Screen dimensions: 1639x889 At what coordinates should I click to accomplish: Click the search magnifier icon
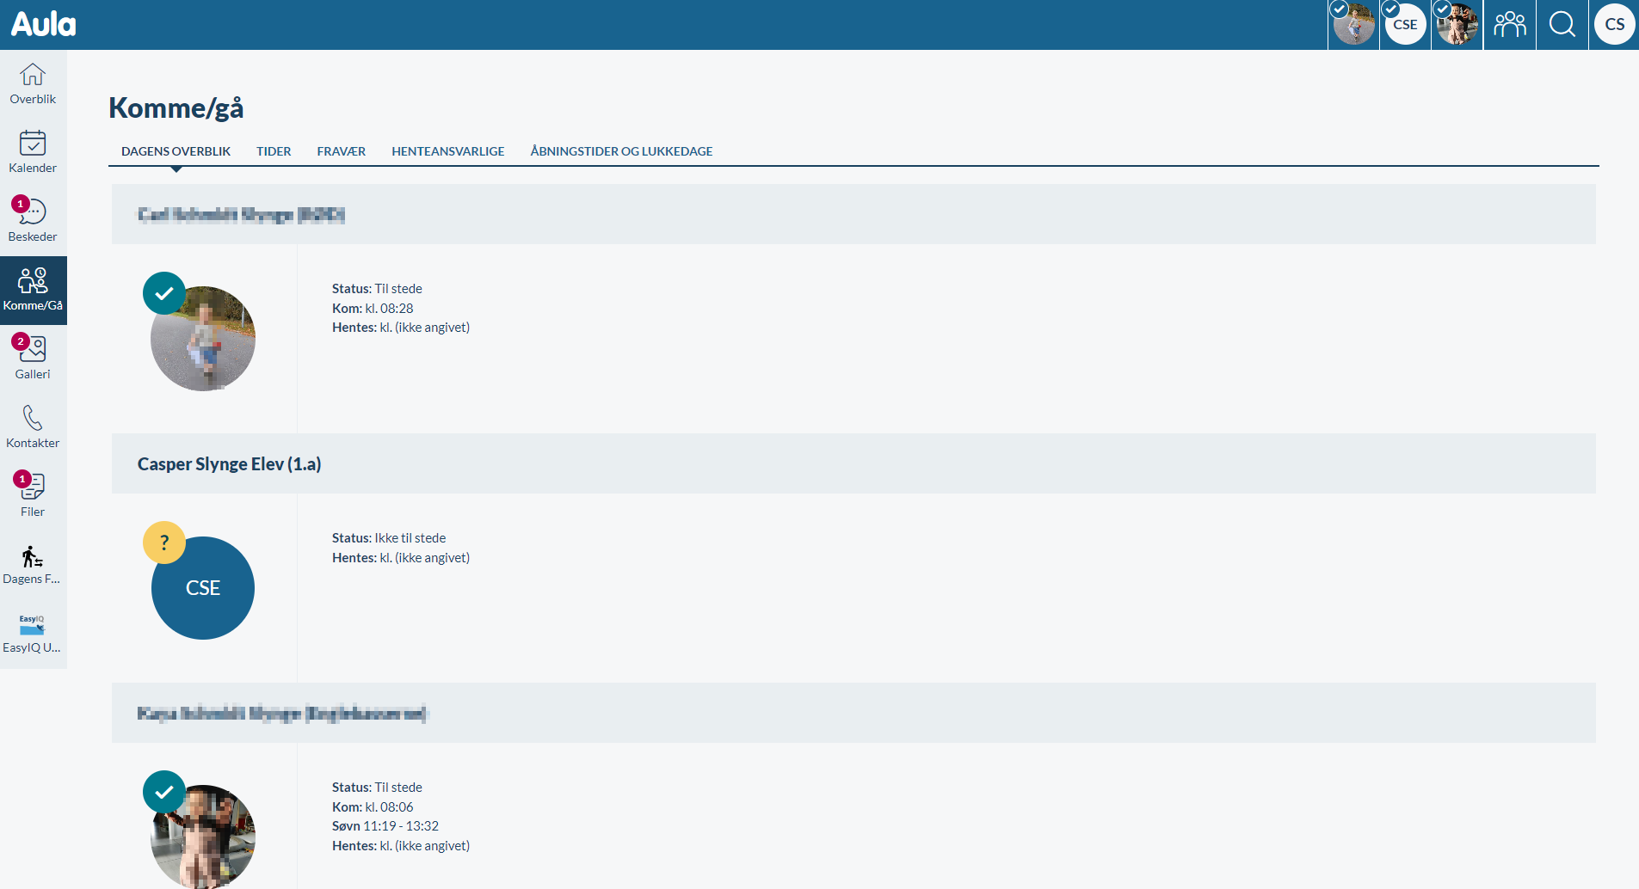pyautogui.click(x=1562, y=25)
